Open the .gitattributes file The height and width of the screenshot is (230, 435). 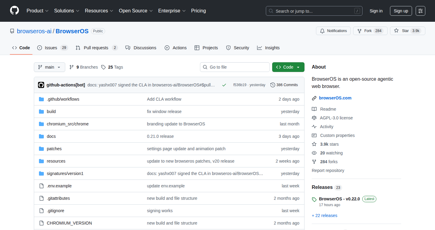(x=58, y=198)
